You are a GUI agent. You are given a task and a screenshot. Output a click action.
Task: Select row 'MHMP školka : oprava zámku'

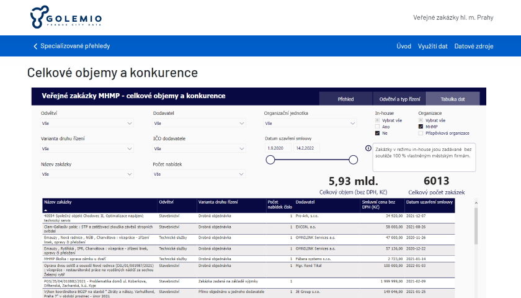(249, 259)
